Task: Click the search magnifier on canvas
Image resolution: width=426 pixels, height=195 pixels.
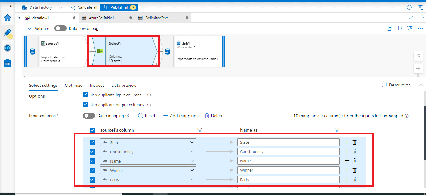Action: click(418, 56)
